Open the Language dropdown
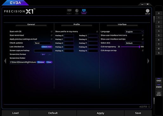163x116 pixels. point(134,32)
